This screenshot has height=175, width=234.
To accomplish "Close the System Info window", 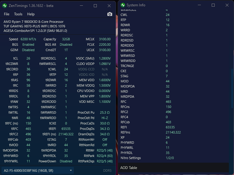I will tap(227, 5).
